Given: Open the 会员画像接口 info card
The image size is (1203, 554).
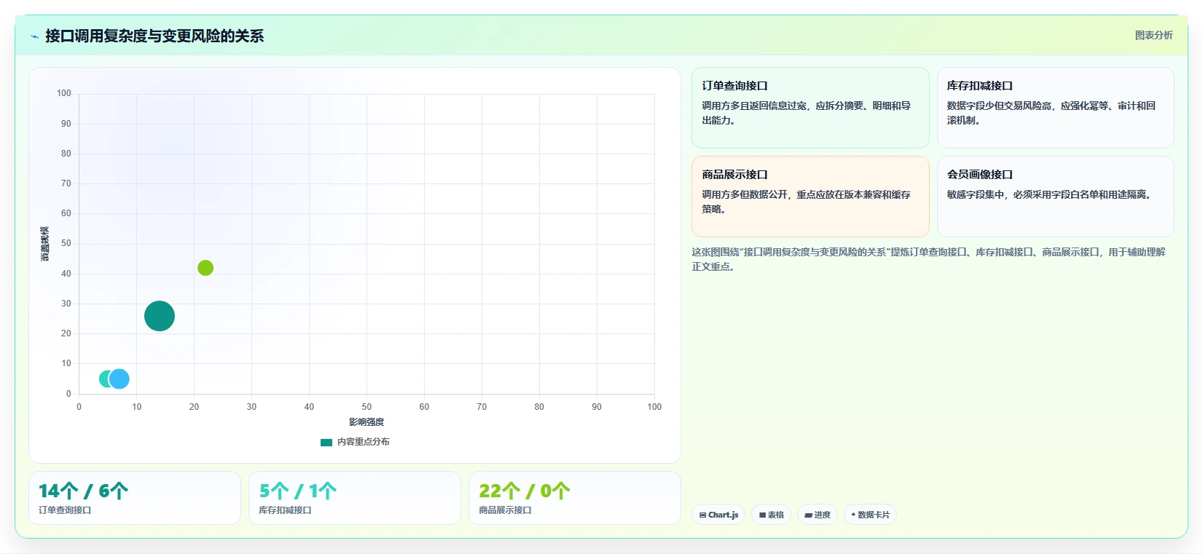Looking at the screenshot, I should coord(1055,197).
